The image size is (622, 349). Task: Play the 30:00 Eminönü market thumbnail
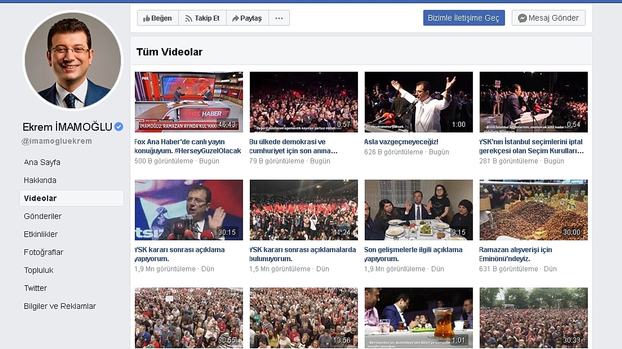pyautogui.click(x=534, y=210)
